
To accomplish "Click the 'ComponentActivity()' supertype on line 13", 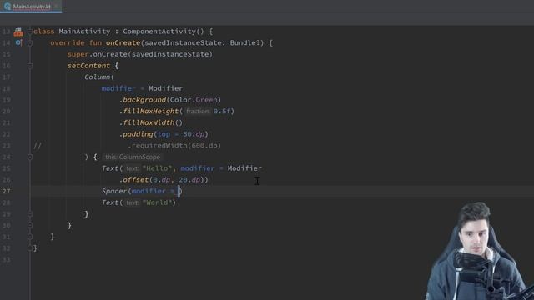I will [x=164, y=32].
